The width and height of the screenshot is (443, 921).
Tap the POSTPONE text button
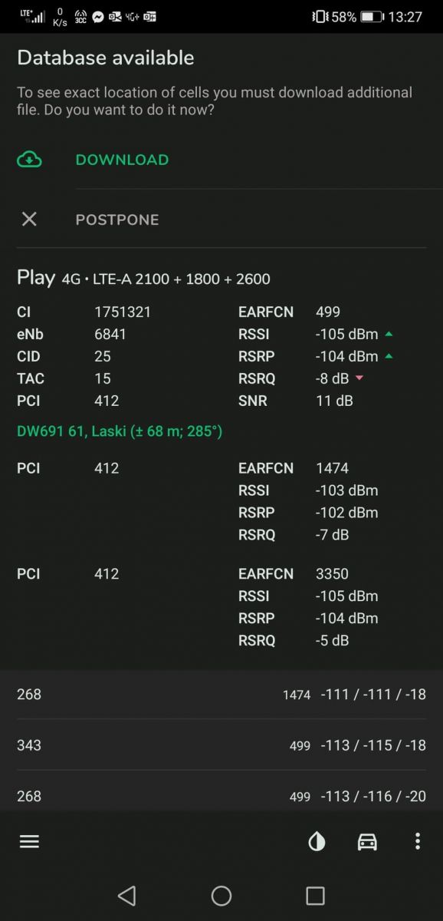coord(117,220)
